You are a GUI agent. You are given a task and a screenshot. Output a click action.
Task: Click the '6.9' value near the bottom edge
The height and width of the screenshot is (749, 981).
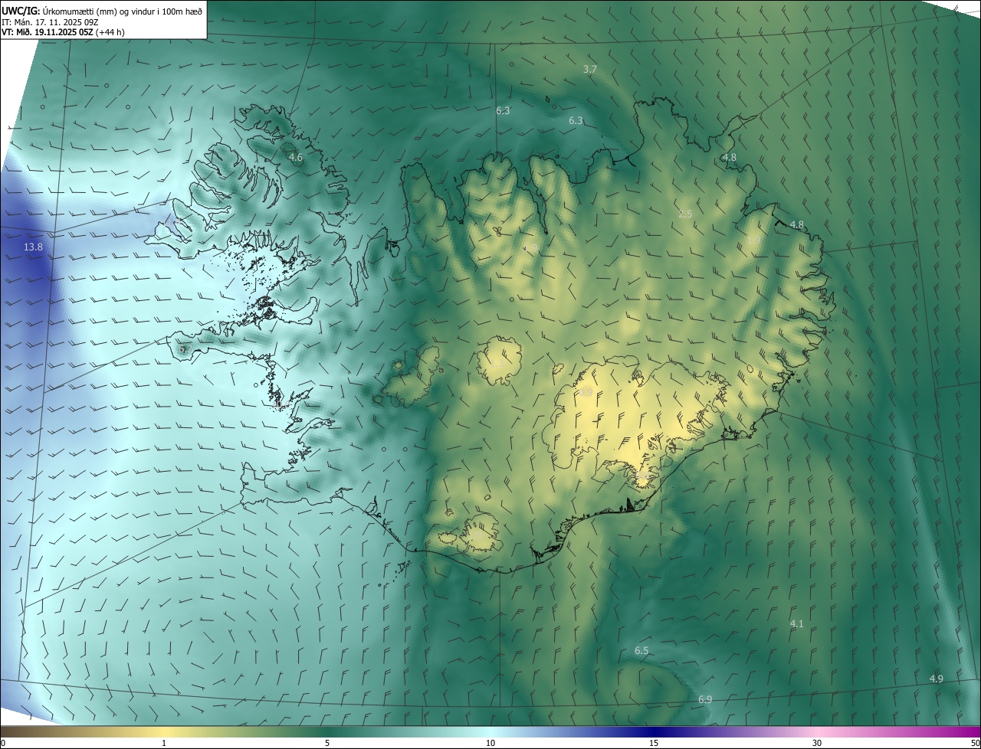coord(705,699)
